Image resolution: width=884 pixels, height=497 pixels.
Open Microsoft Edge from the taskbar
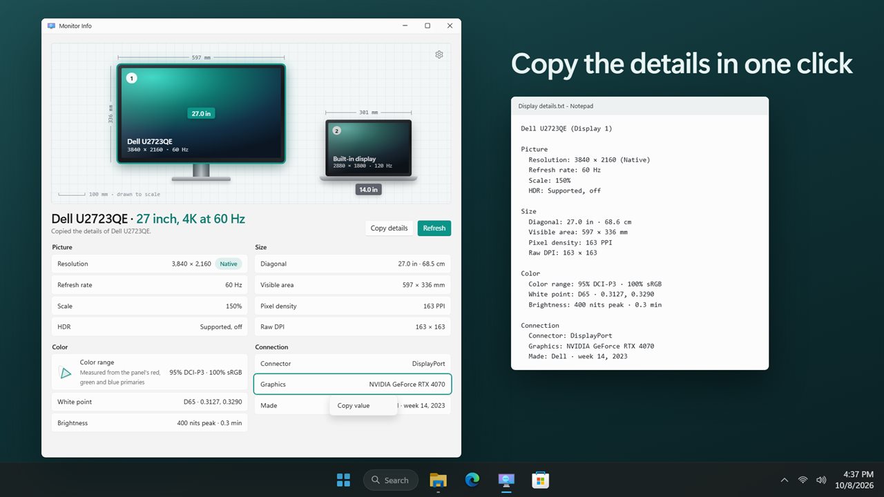(x=472, y=480)
